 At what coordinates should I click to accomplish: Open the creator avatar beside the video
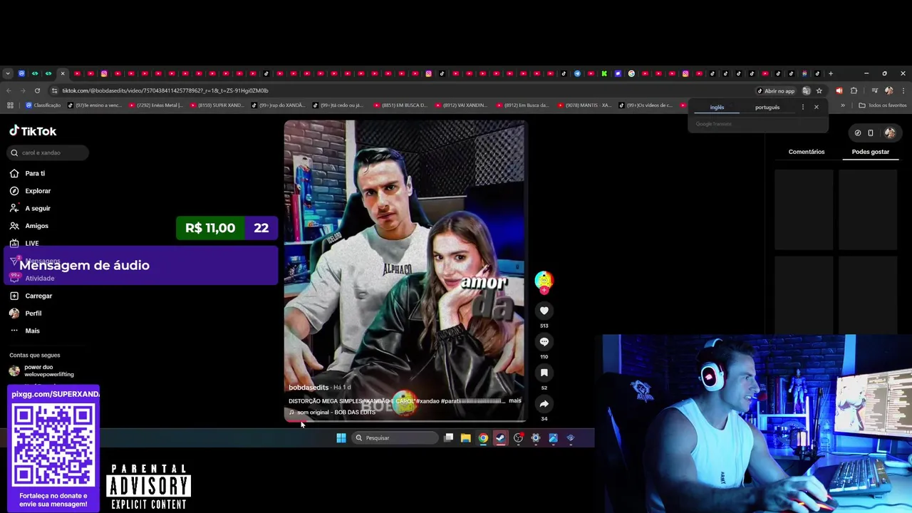coord(544,280)
